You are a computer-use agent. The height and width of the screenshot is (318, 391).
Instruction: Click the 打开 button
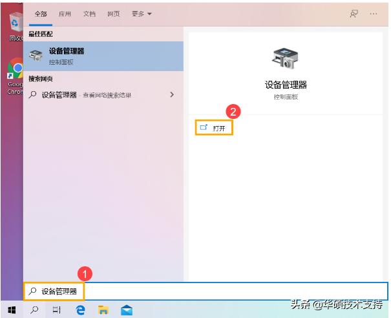pos(214,128)
